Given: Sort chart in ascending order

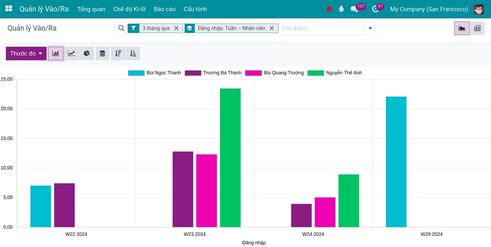Looking at the screenshot, I should [x=133, y=53].
